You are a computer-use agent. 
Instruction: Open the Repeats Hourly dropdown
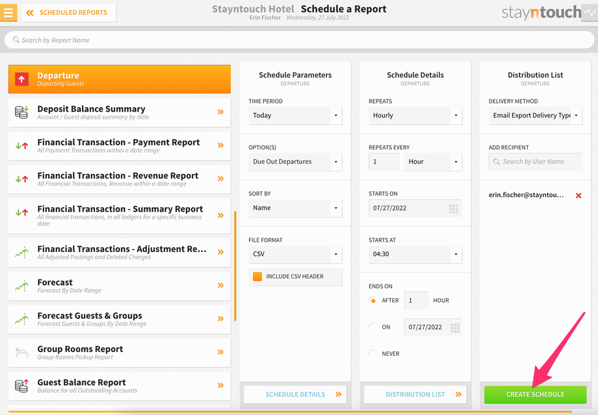tap(415, 116)
